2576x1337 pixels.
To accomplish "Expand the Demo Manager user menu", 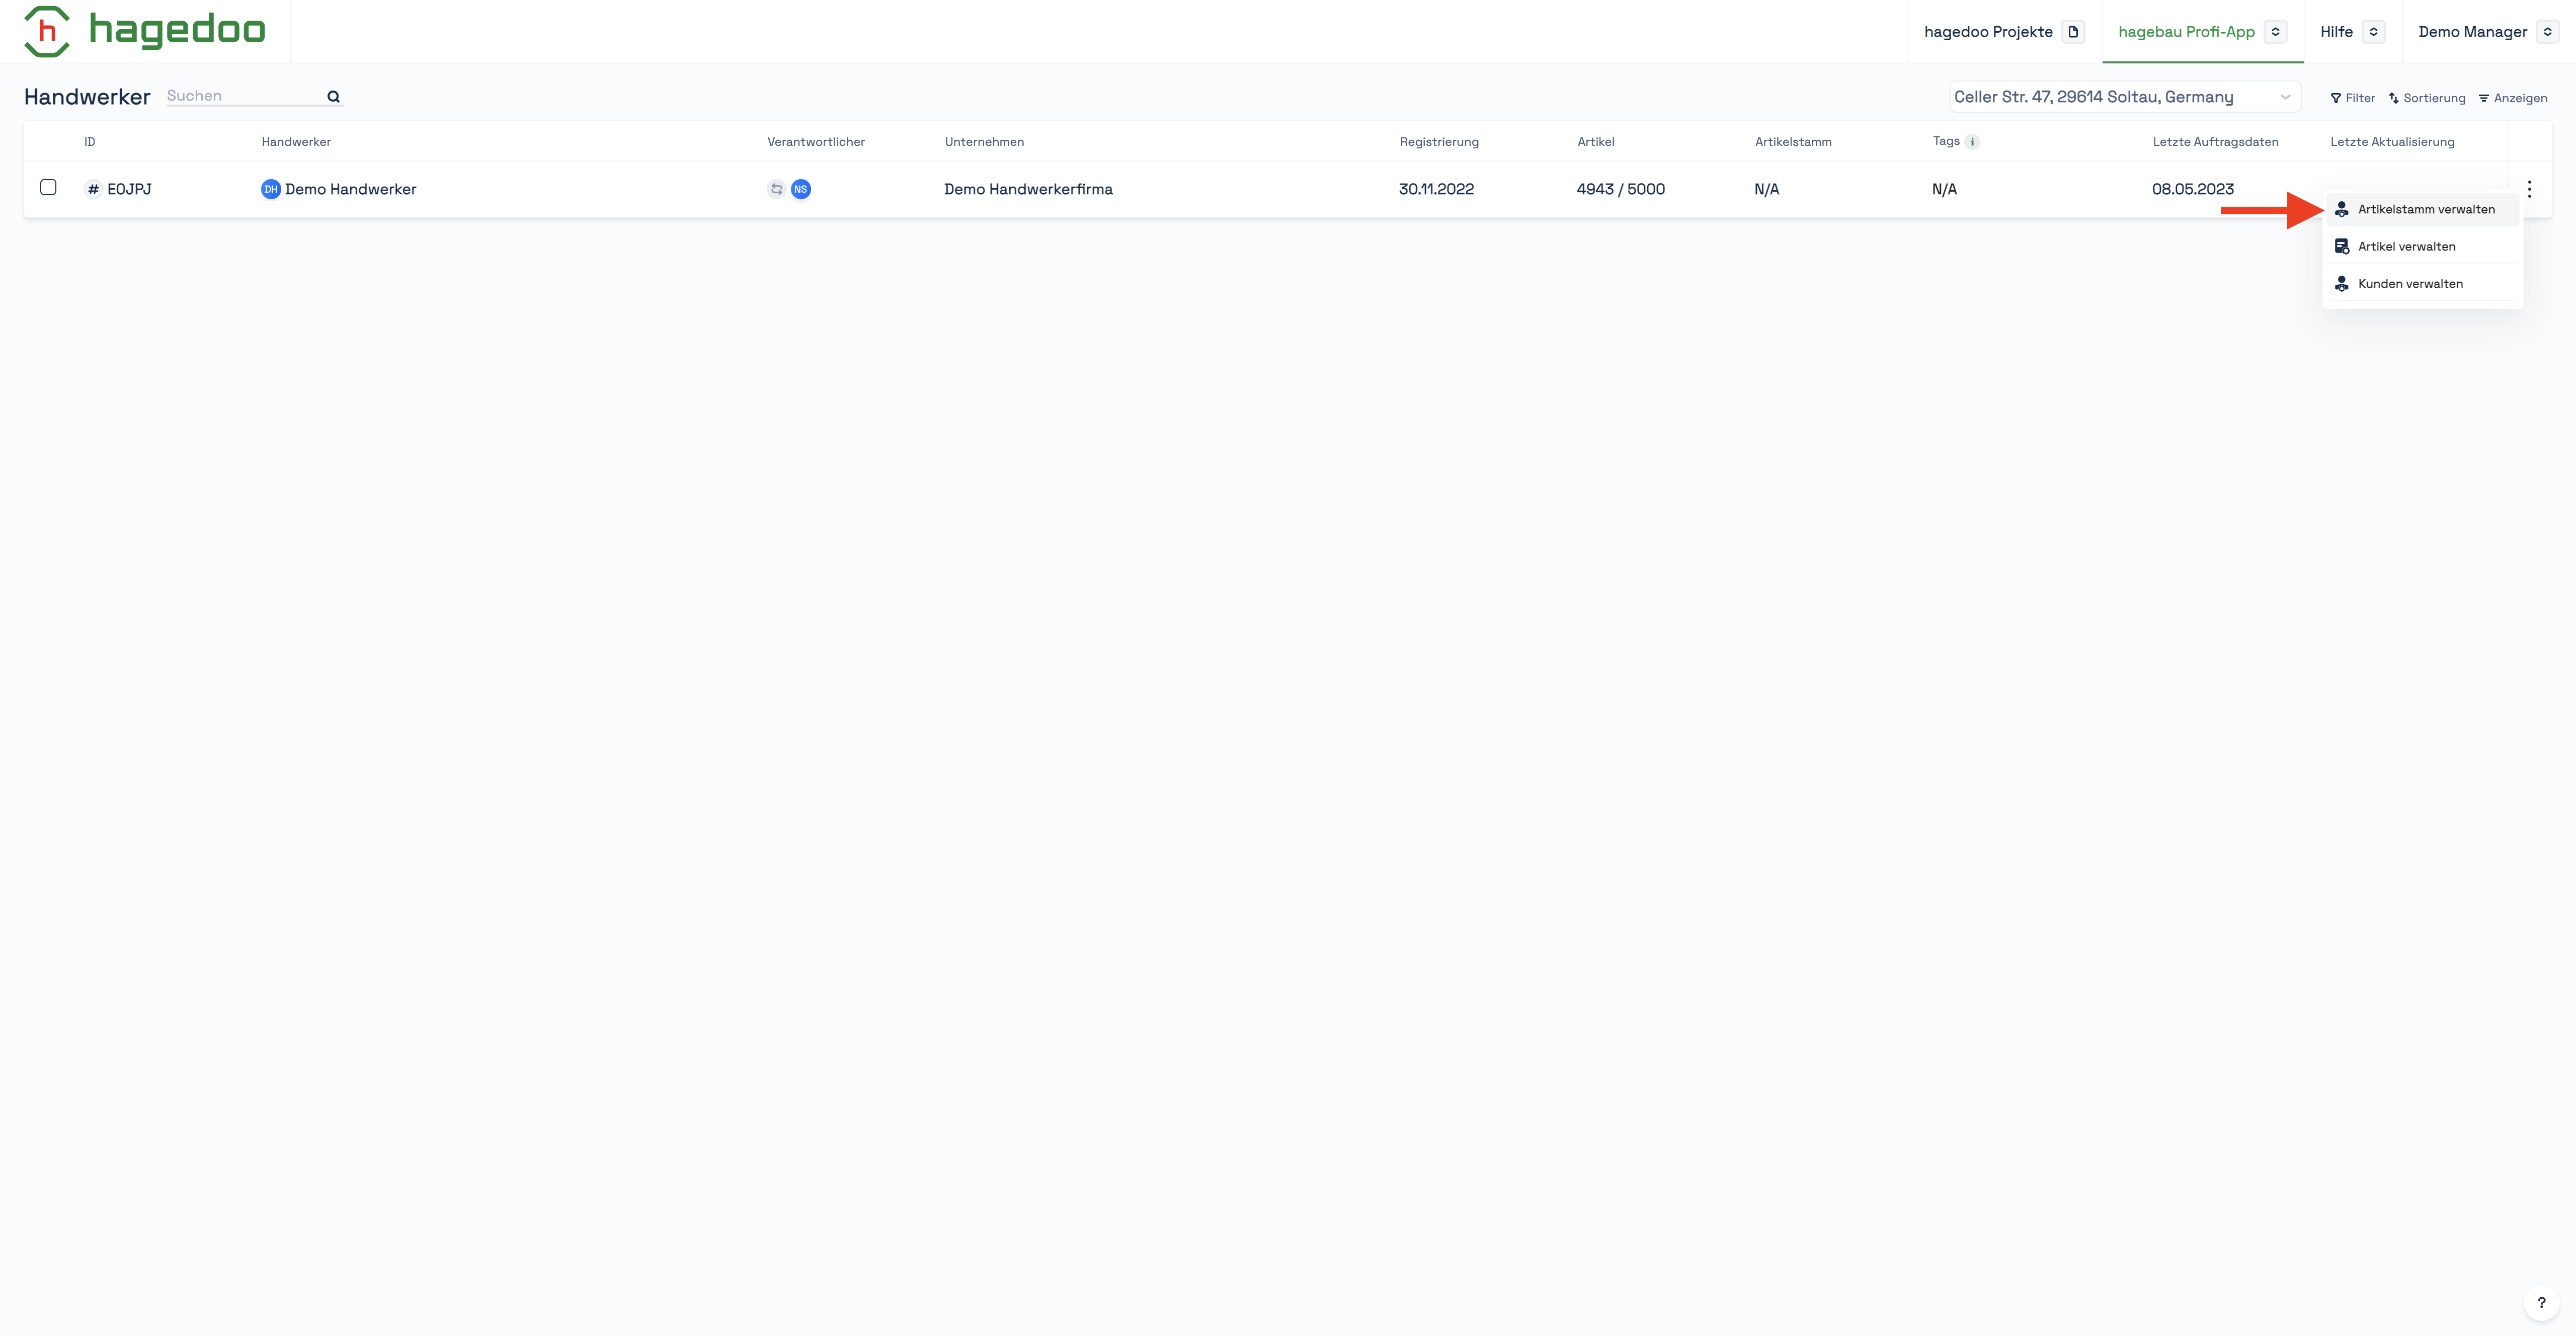I will point(2547,32).
